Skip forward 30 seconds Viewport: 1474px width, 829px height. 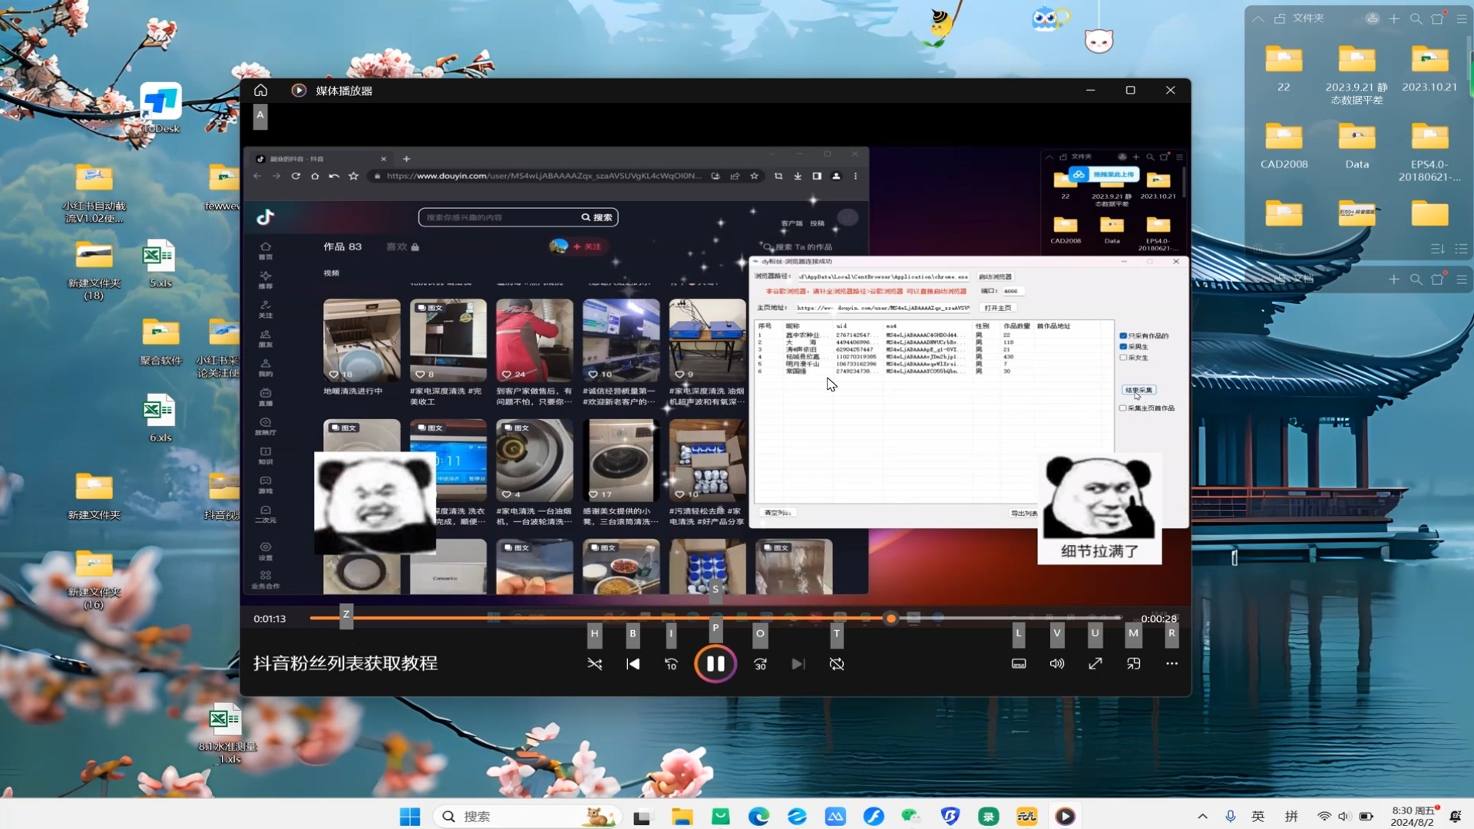pos(760,664)
